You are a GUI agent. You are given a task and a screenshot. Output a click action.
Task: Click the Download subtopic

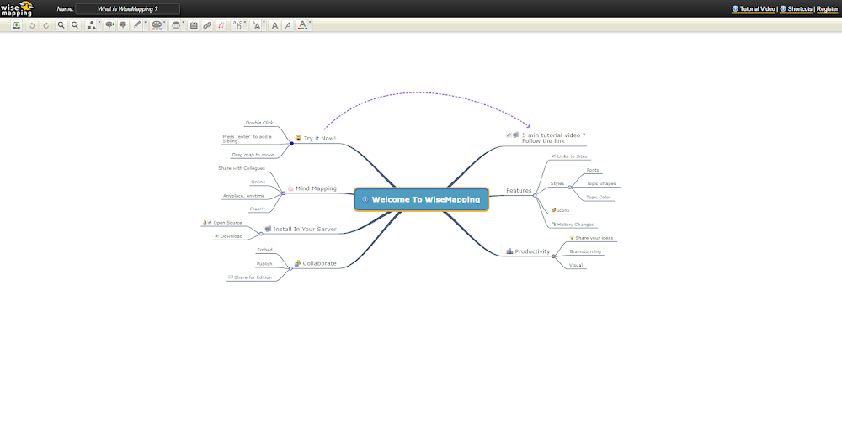click(x=228, y=236)
